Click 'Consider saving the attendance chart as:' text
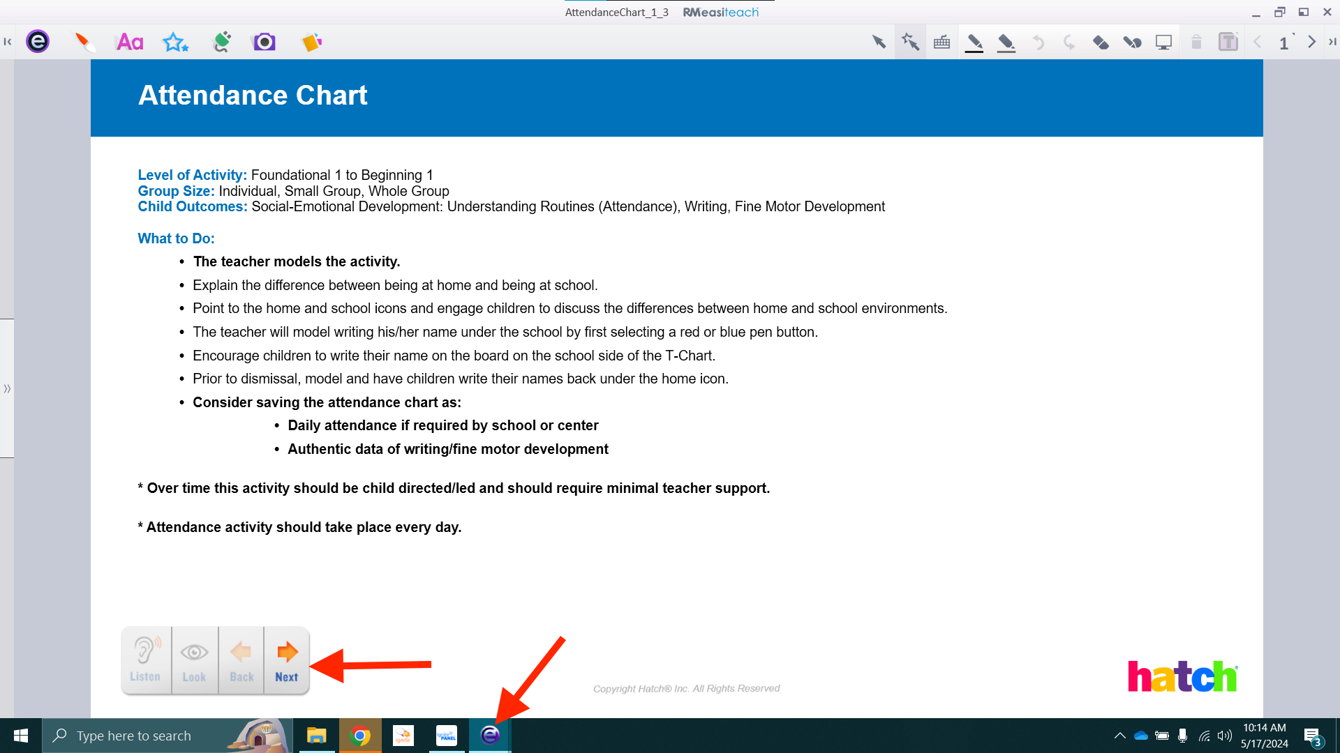1340x753 pixels. (x=327, y=402)
